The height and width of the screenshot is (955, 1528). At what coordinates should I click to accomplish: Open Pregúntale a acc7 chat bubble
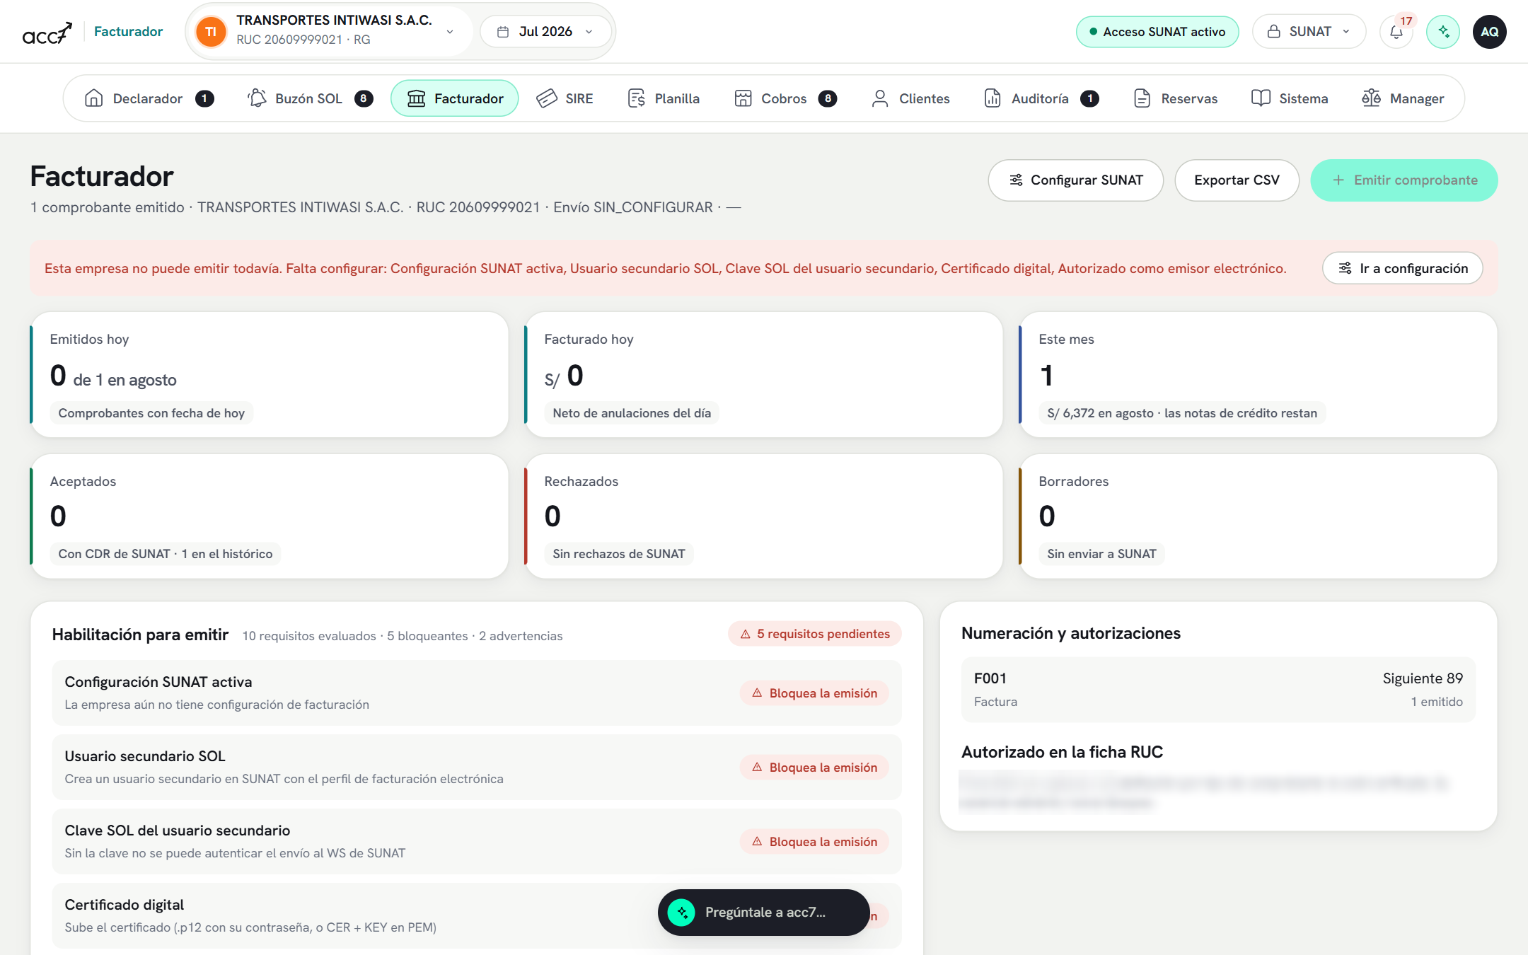click(x=763, y=913)
